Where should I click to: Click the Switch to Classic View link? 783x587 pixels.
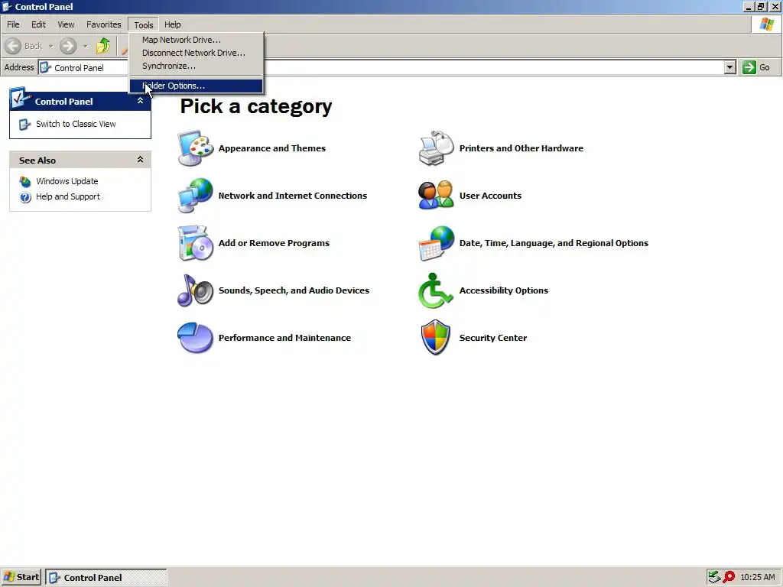coord(76,125)
